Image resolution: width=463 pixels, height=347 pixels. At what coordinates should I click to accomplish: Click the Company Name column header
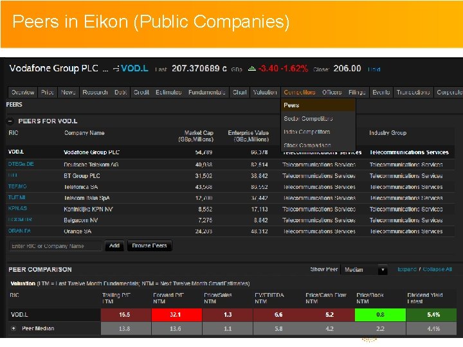[84, 133]
